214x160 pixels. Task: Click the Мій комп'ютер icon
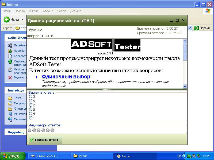pos(10,114)
